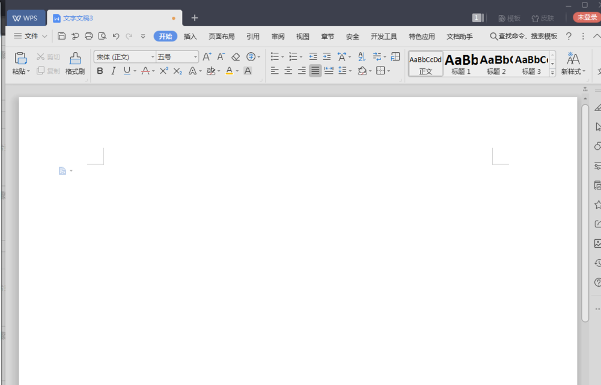Screen dimensions: 601x385
Task: Toggle Underline formatting
Action: click(126, 71)
